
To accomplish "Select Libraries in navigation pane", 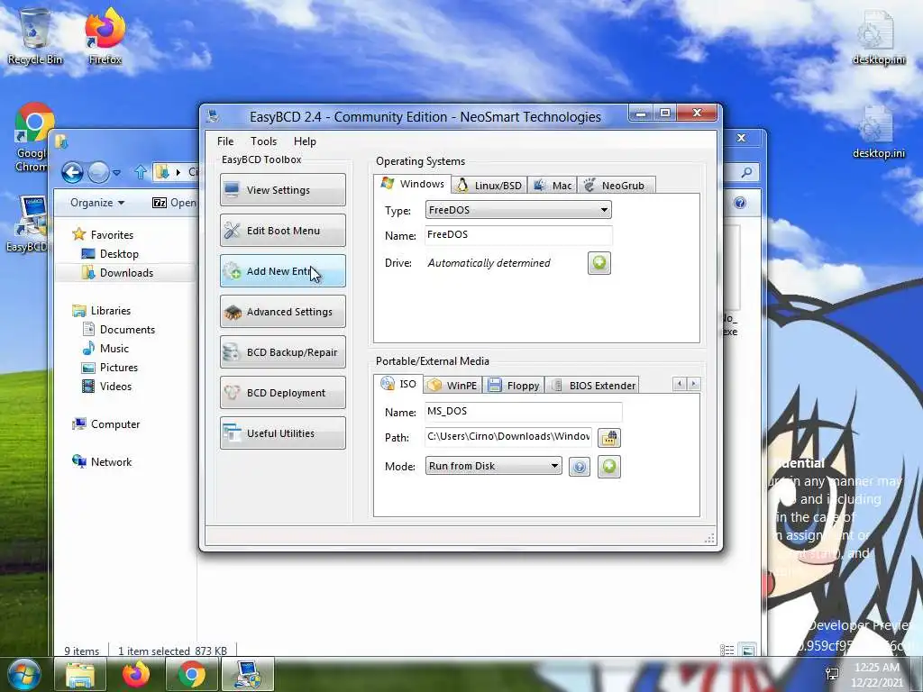I will (x=101, y=311).
